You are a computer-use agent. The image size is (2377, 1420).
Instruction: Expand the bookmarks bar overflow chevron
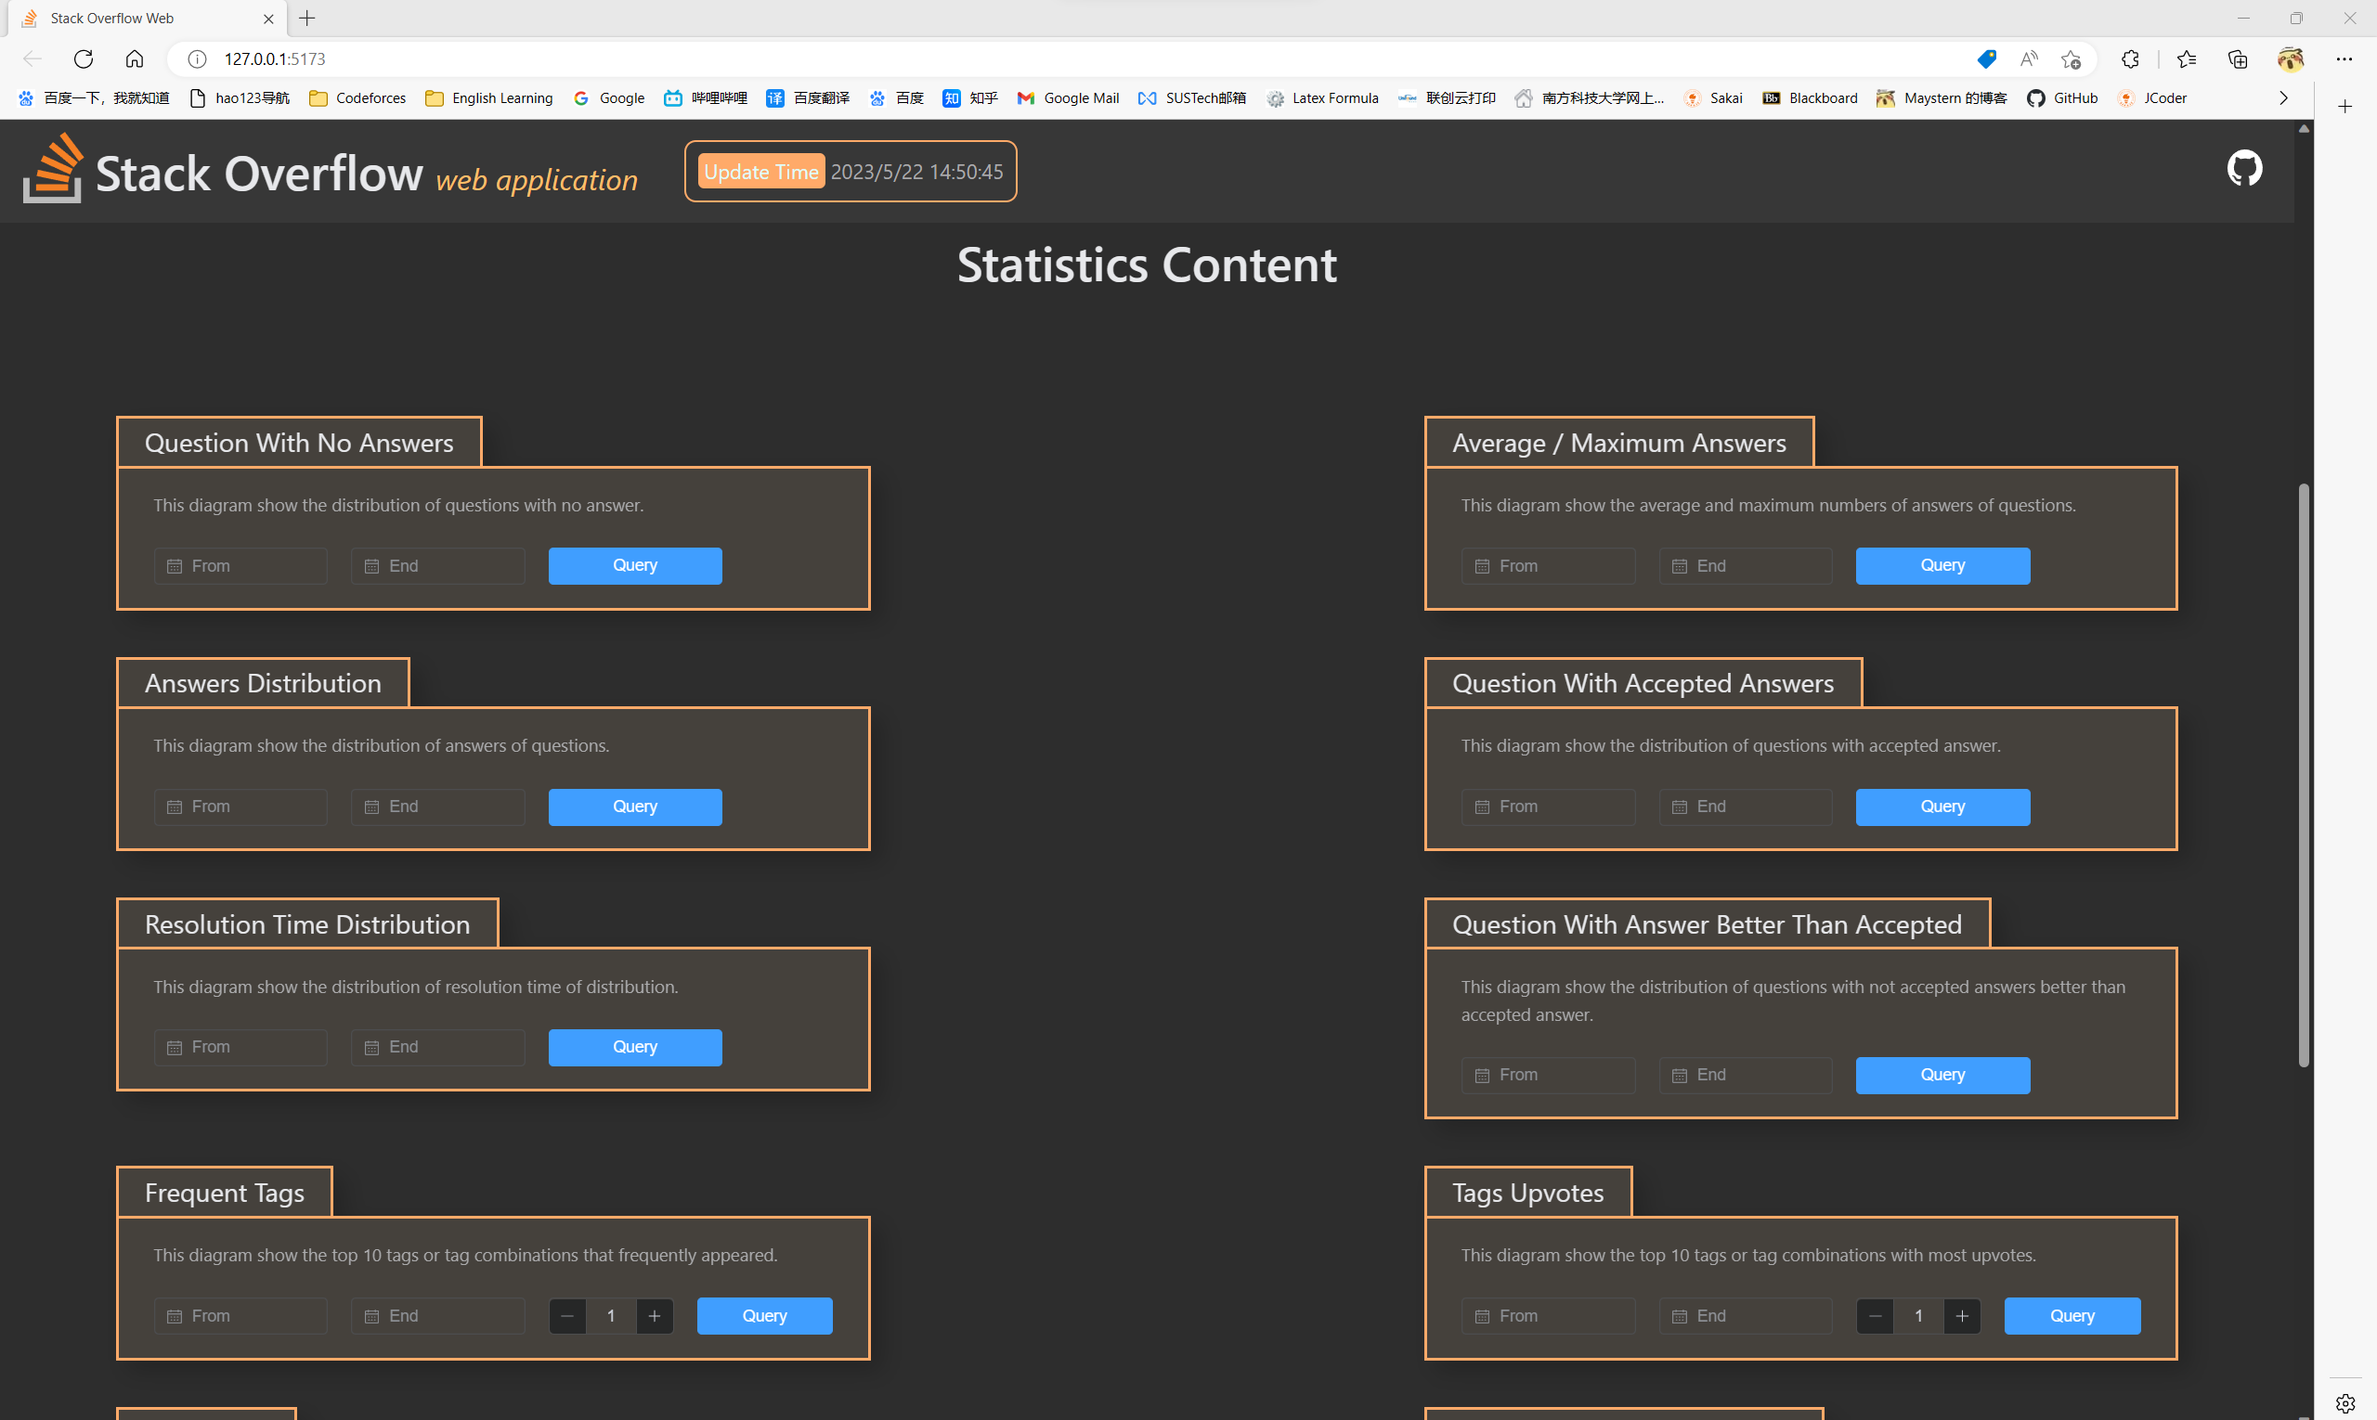click(x=2283, y=97)
